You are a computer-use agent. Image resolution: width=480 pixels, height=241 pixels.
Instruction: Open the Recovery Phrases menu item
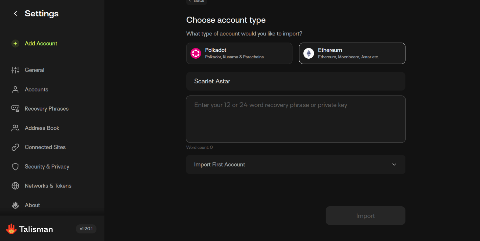pos(46,109)
